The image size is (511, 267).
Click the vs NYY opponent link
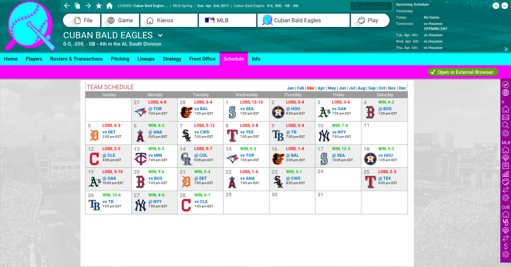pyautogui.click(x=339, y=132)
